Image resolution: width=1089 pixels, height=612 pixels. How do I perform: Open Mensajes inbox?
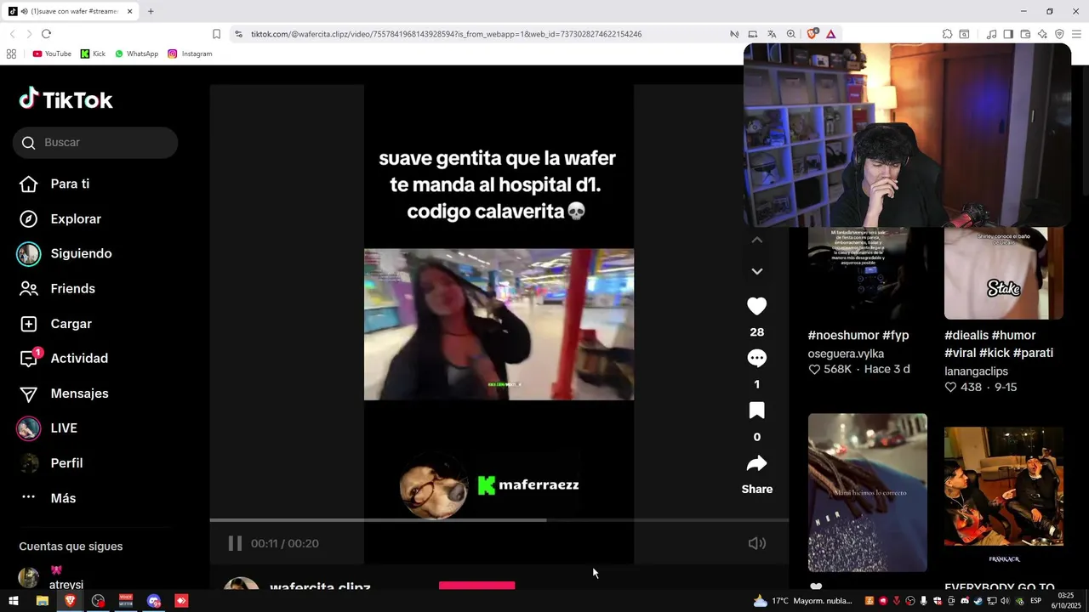(x=79, y=394)
